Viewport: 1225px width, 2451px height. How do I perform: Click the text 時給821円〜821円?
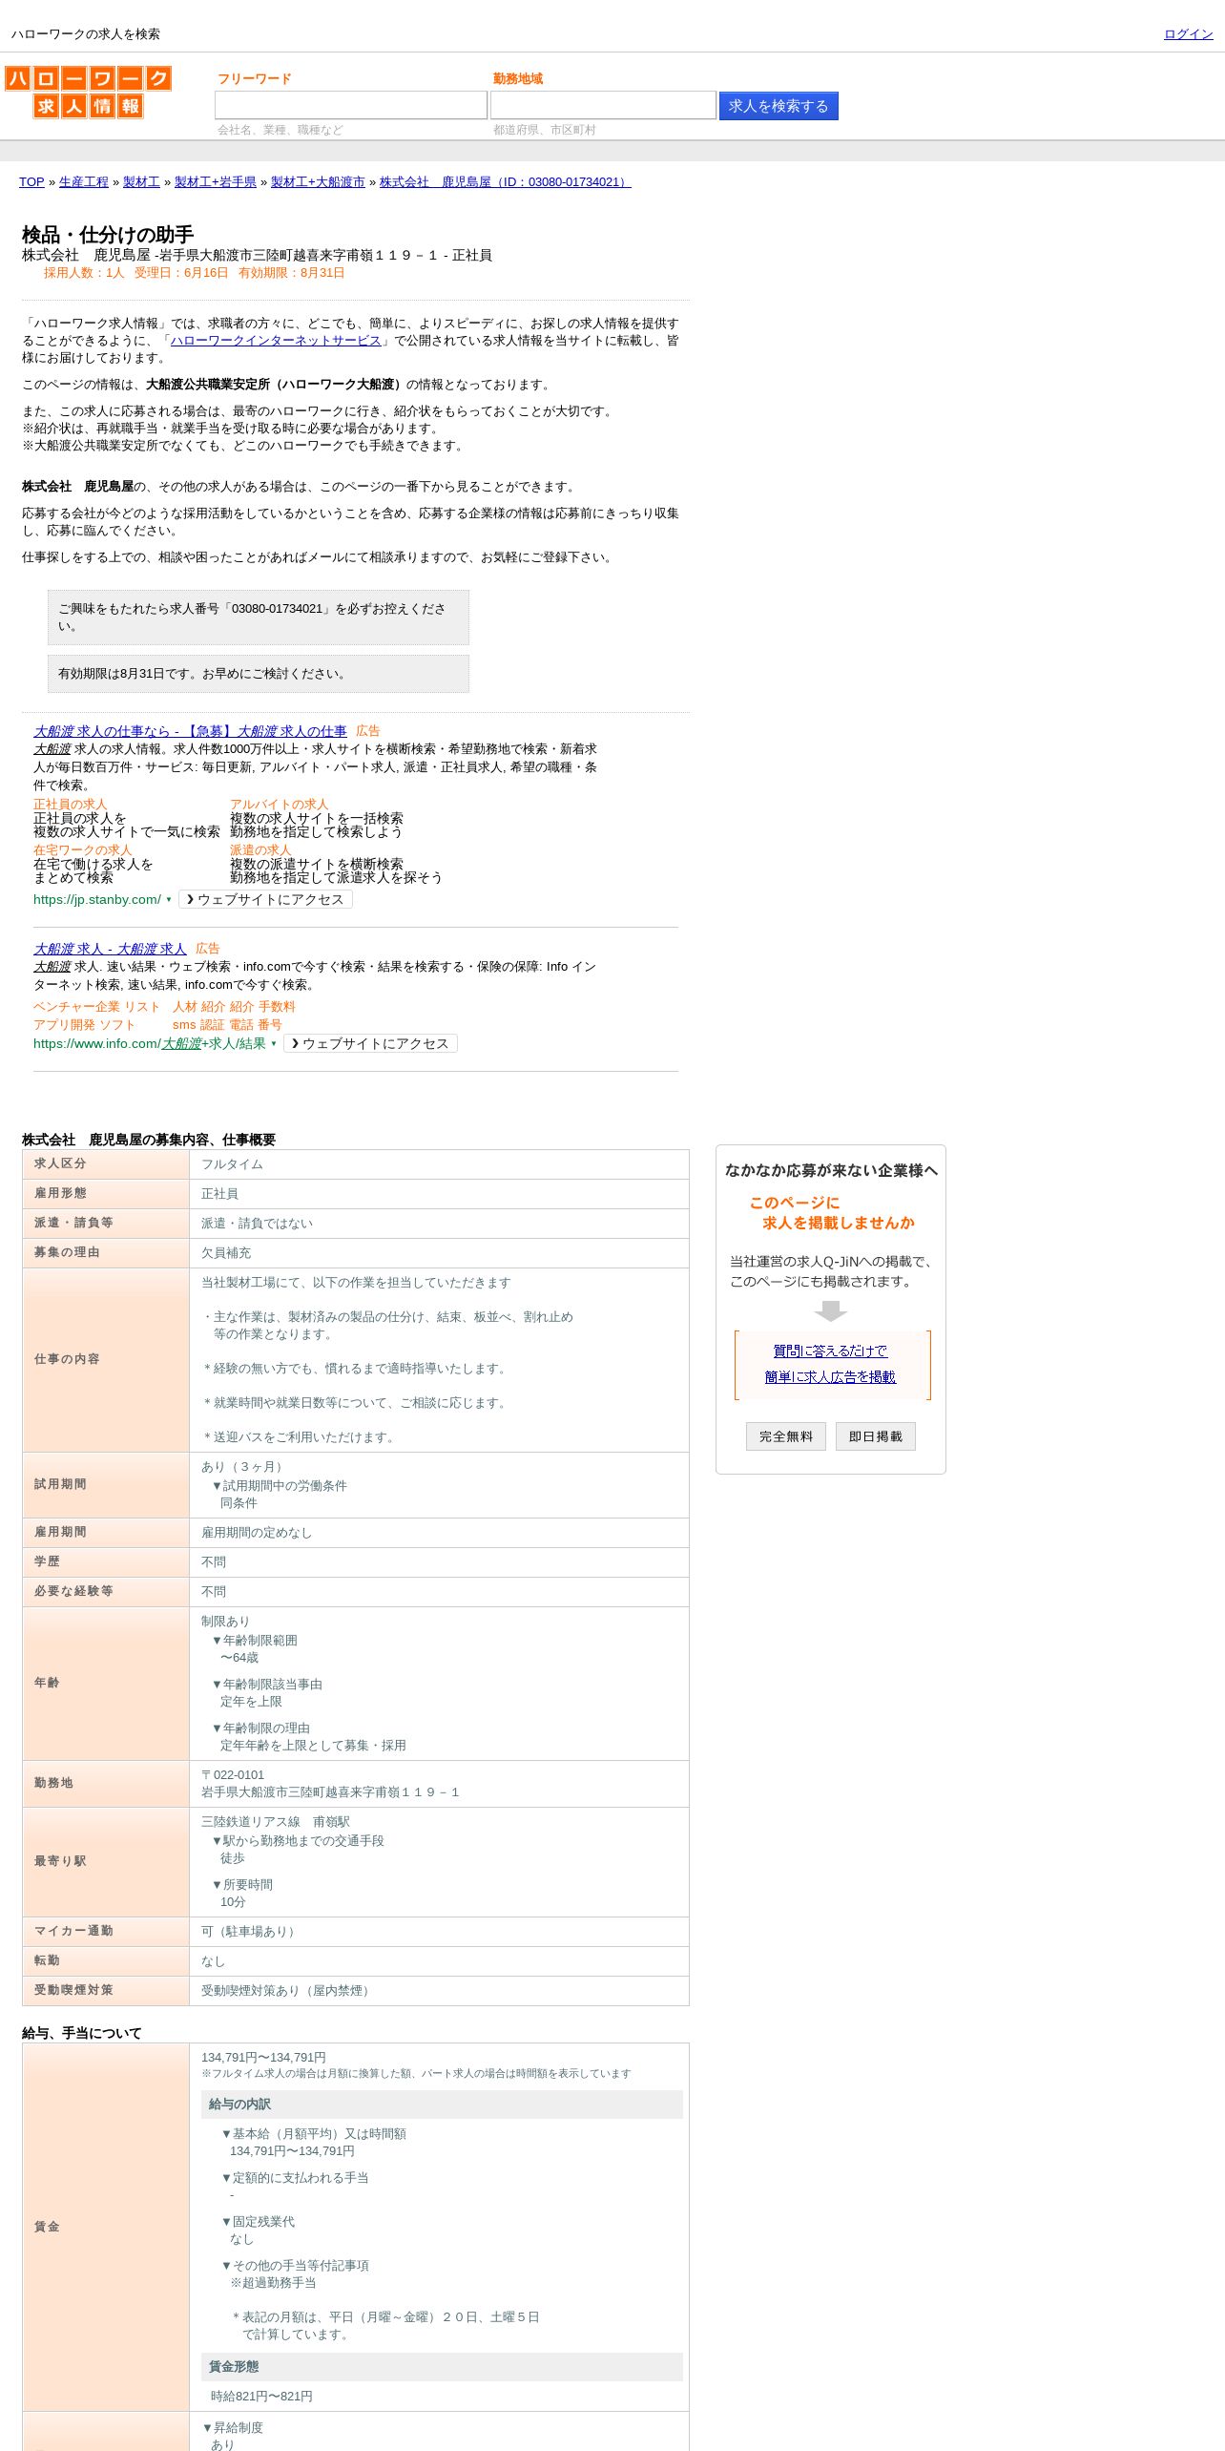pyautogui.click(x=261, y=2397)
